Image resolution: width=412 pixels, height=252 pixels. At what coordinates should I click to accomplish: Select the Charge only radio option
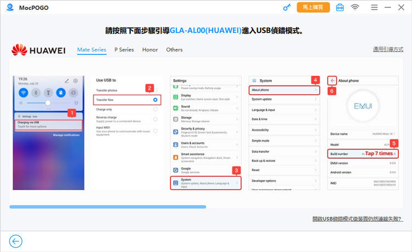pos(155,110)
